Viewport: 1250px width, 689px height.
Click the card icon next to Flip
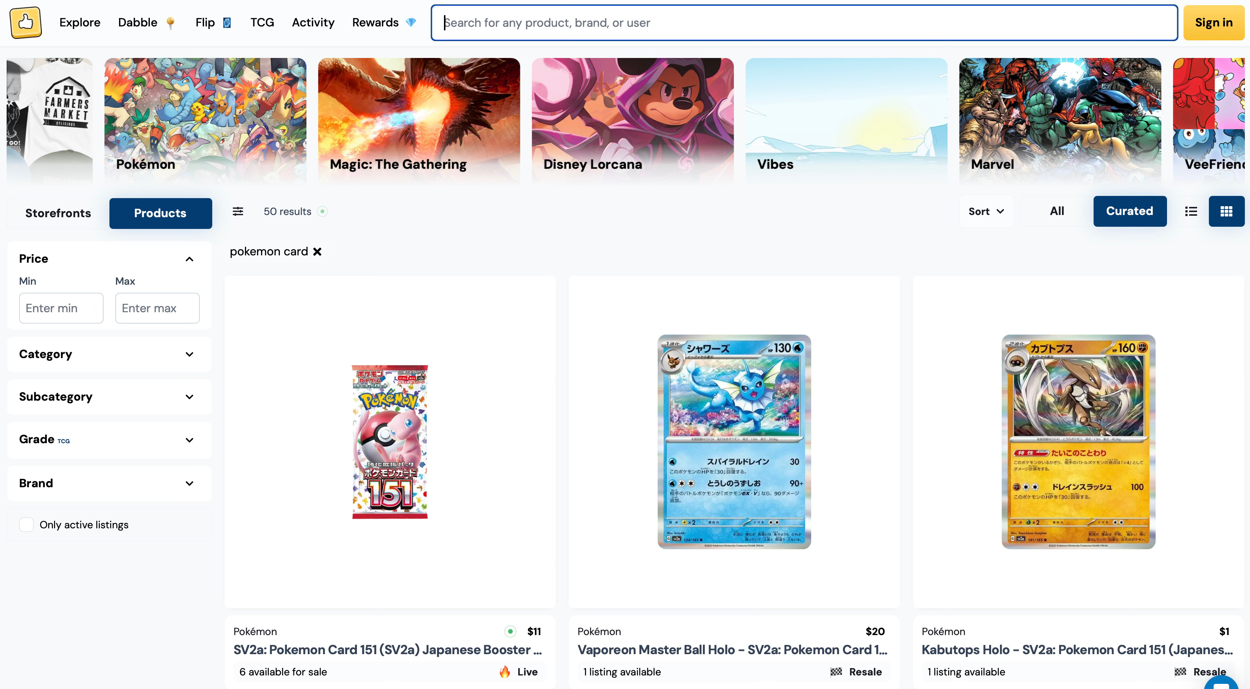click(x=227, y=23)
